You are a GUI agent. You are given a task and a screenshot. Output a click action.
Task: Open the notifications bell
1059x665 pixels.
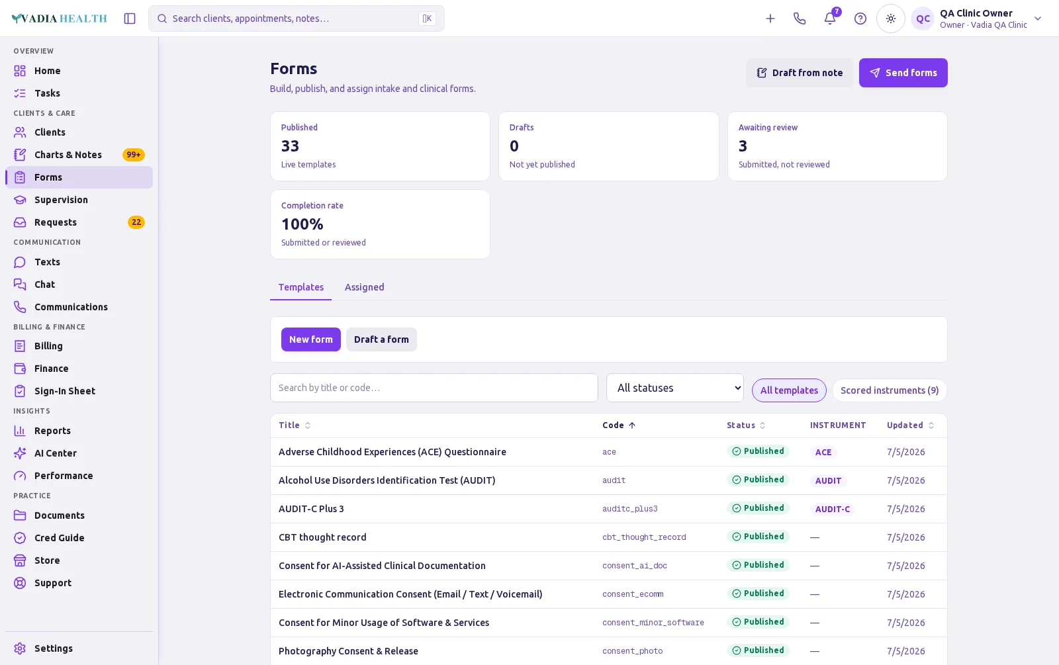[830, 19]
